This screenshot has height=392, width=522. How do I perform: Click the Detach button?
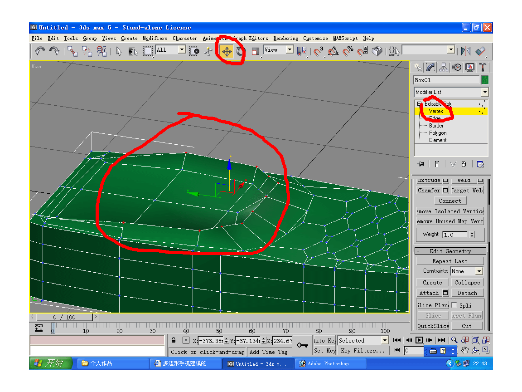(468, 293)
